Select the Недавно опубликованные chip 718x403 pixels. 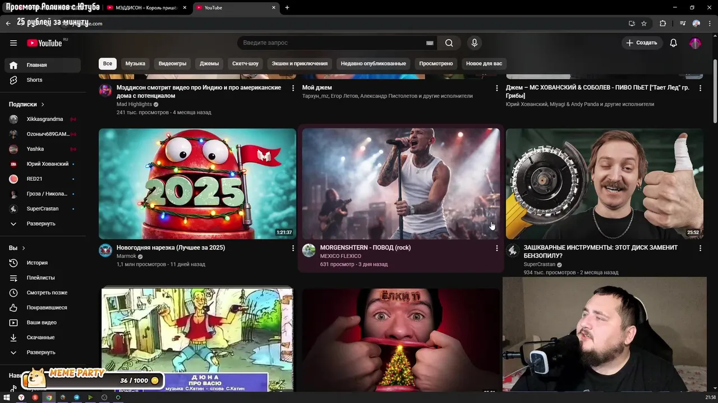(x=373, y=64)
